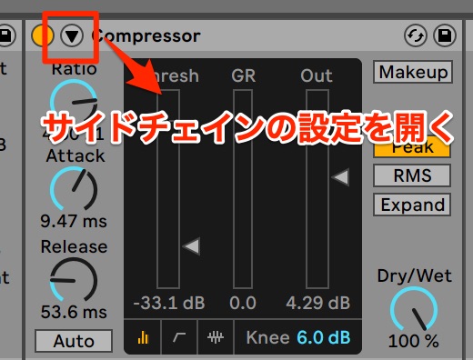
Task: Select Peak detection mode
Action: click(x=412, y=147)
